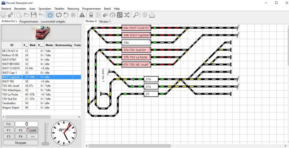The image size is (289, 148).
Task: Open locomotives train icon
Action: pos(91,15)
